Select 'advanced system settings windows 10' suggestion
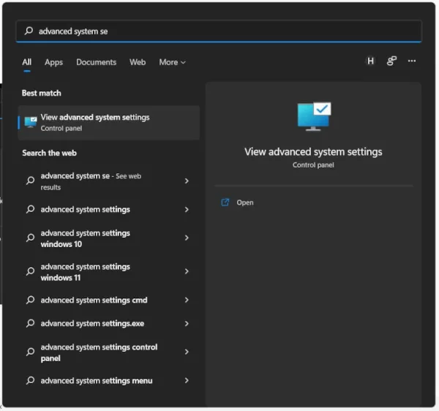439x411 pixels. (x=109, y=238)
